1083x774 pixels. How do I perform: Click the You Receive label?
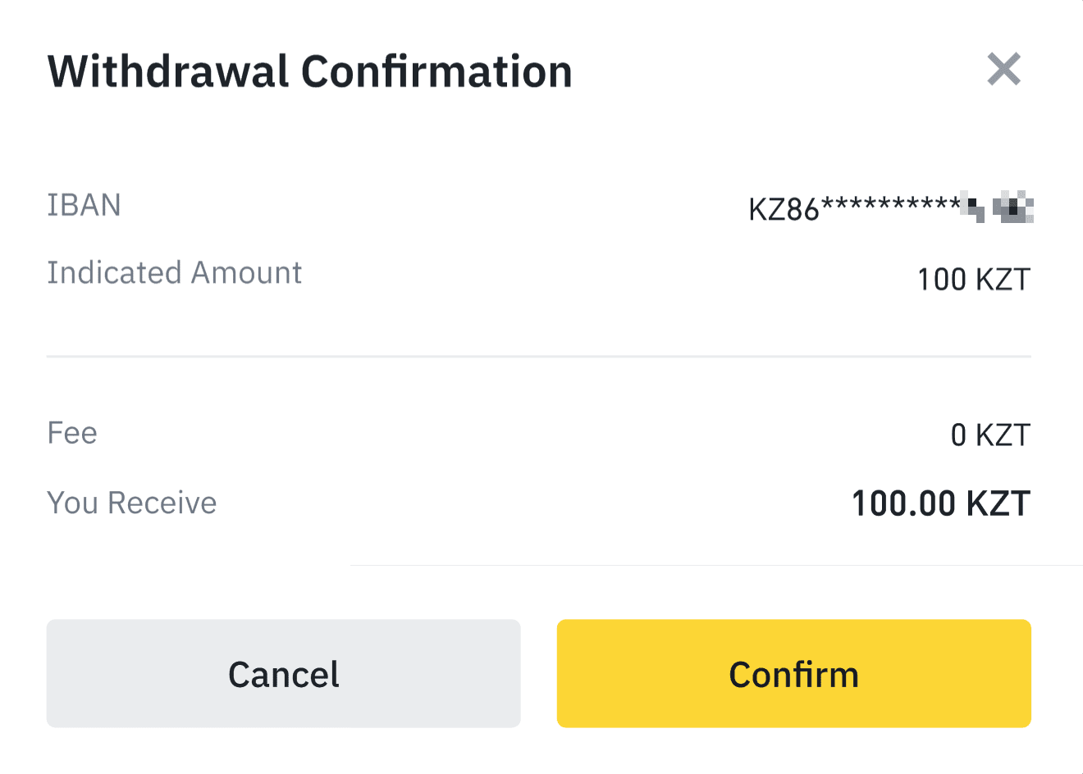click(131, 503)
